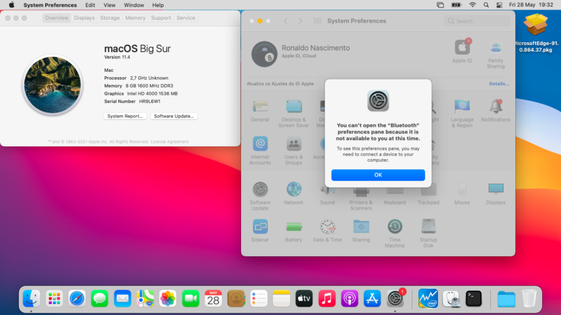The height and width of the screenshot is (315, 561).
Task: Open the Window menu in menu bar
Action: coord(134,5)
